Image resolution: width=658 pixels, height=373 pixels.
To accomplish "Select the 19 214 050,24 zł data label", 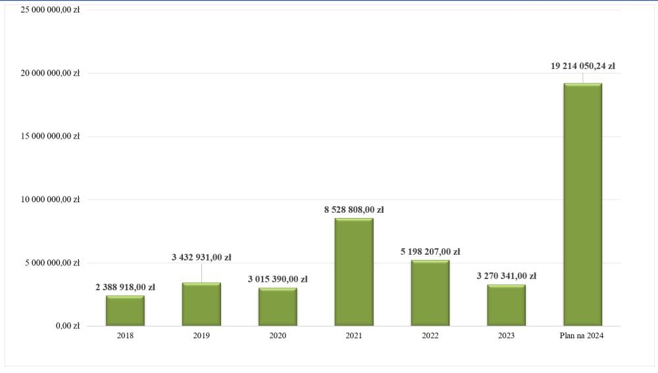I will click(x=582, y=66).
